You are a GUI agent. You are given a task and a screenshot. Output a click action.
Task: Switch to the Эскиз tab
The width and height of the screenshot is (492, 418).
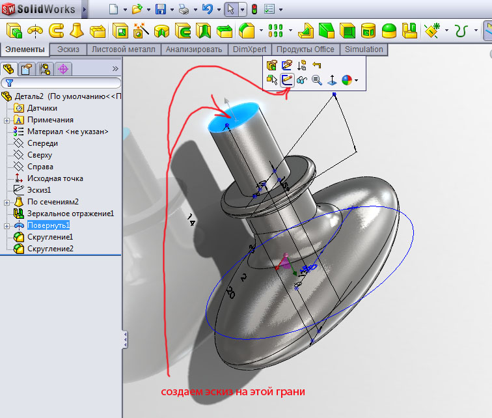tap(68, 49)
